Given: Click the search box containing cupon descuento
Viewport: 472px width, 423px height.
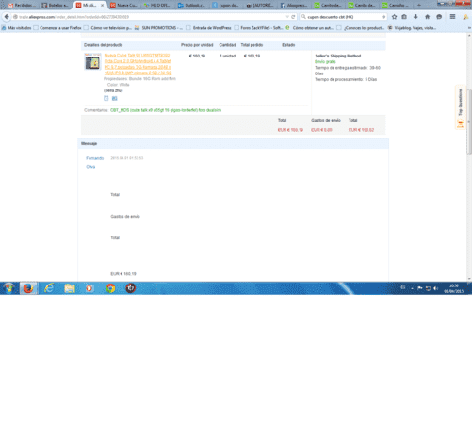Looking at the screenshot, I should coord(343,17).
